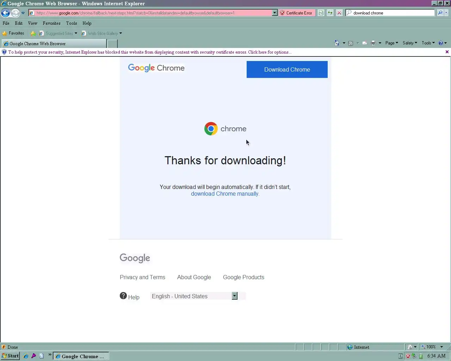Image resolution: width=451 pixels, height=361 pixels.
Task: Open the Privacy and Terms link
Action: pyautogui.click(x=142, y=277)
